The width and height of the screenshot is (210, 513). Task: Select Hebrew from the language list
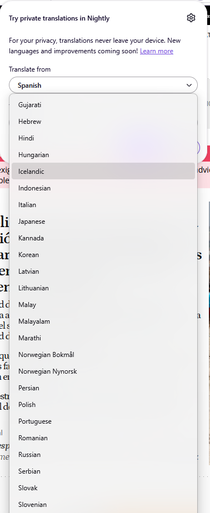pos(103,122)
